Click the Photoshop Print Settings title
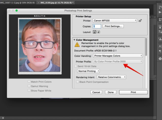Viewport: 162px width, 120px height. (x=78, y=11)
